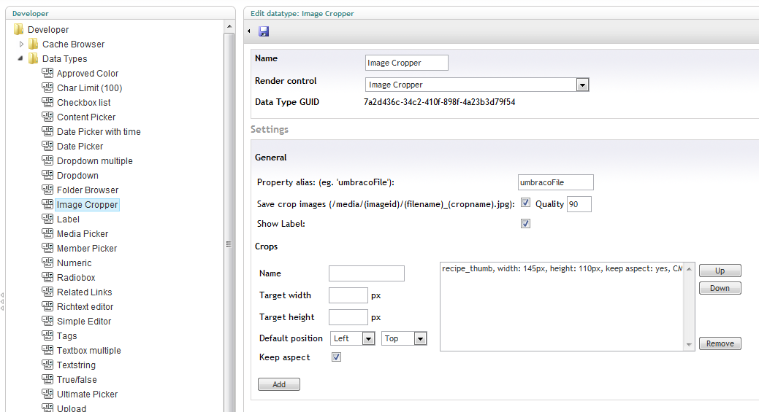Click the Media Picker datatype icon
This screenshot has height=412, width=759.
(x=47, y=233)
